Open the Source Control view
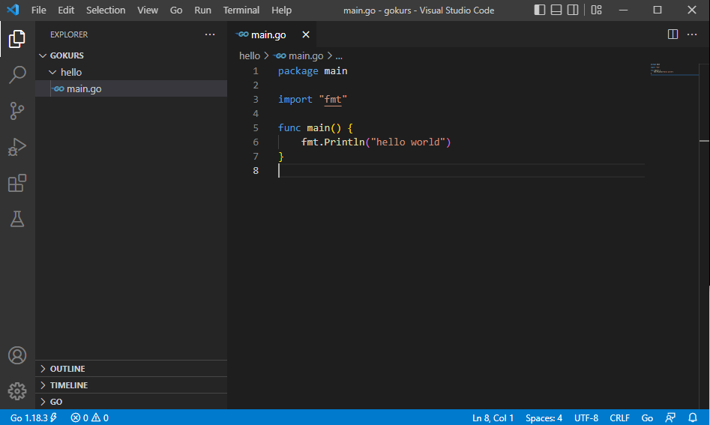The image size is (710, 425). point(17,111)
